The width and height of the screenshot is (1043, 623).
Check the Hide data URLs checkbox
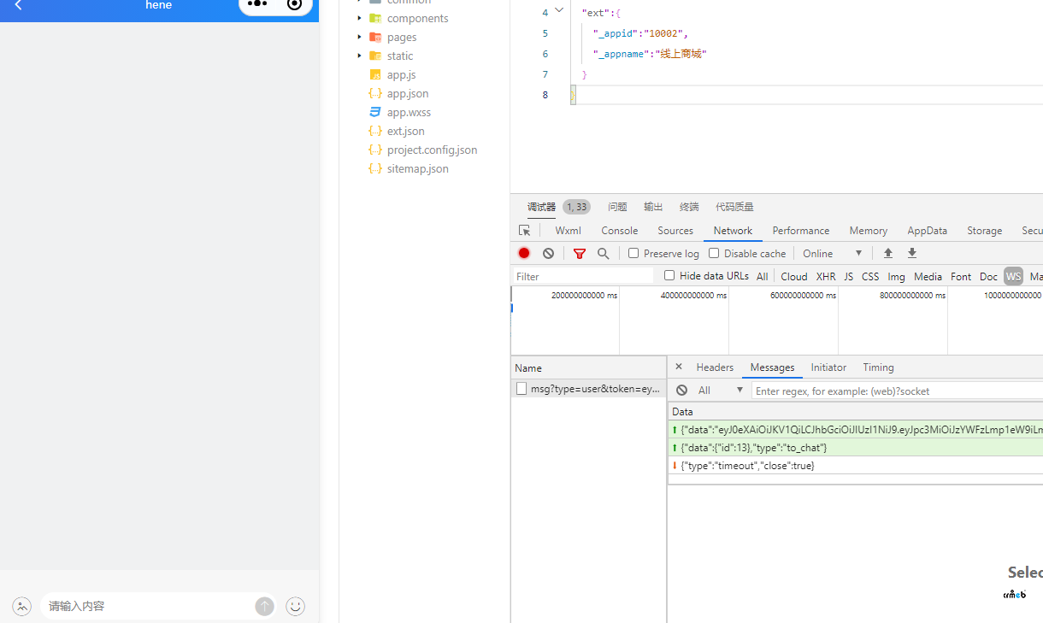669,275
